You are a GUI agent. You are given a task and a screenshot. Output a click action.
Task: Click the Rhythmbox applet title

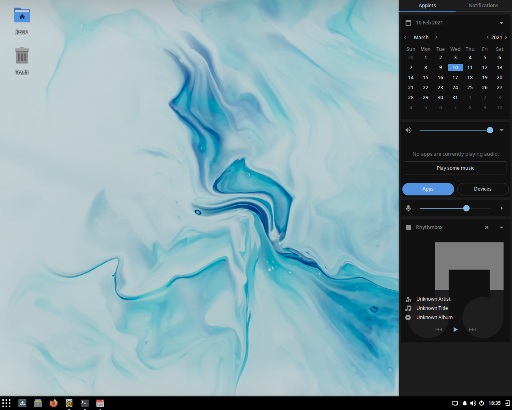(x=429, y=227)
